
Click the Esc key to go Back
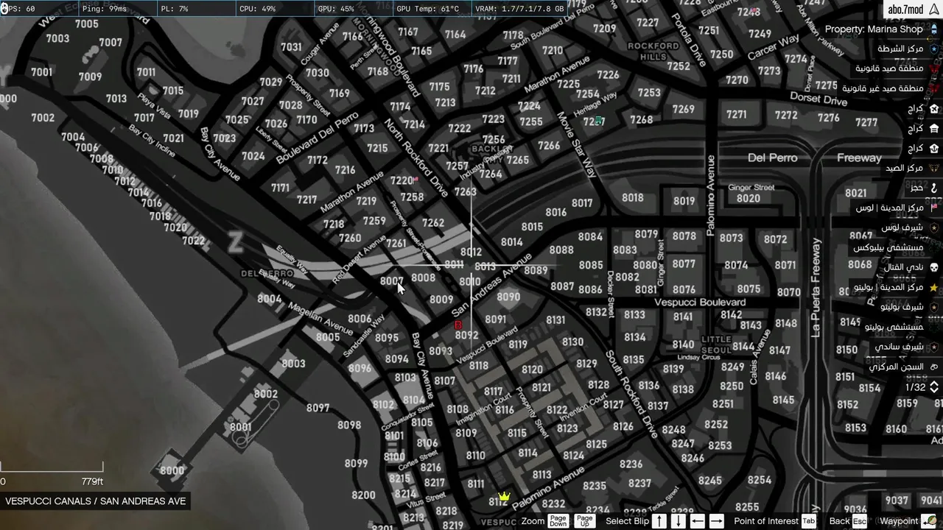[859, 521]
